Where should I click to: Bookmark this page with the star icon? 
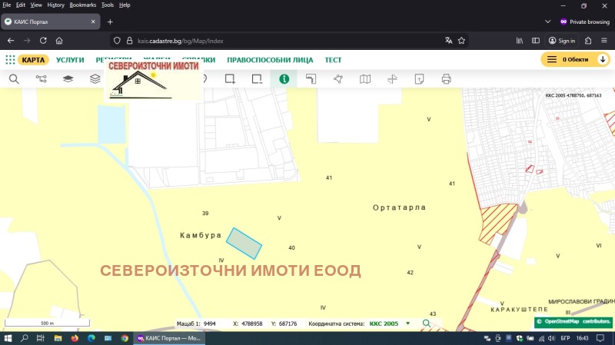(x=461, y=41)
